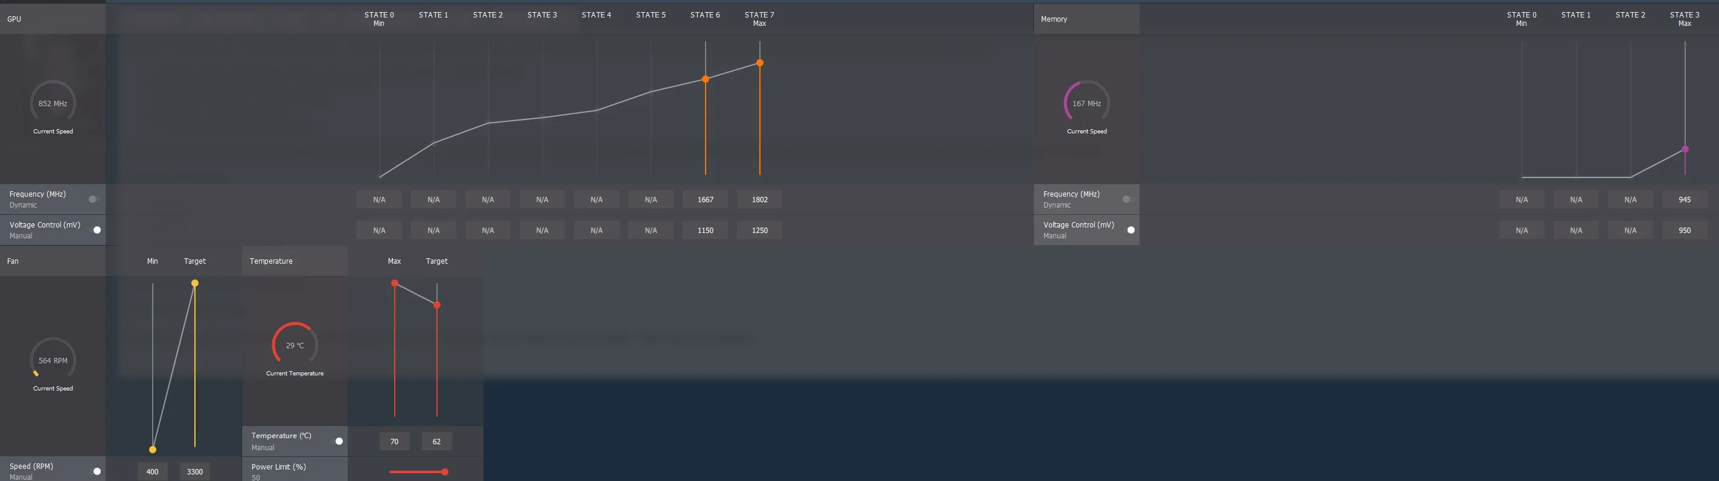Edit the State 7 frequency field 1802
This screenshot has width=1719, height=481.
759,200
